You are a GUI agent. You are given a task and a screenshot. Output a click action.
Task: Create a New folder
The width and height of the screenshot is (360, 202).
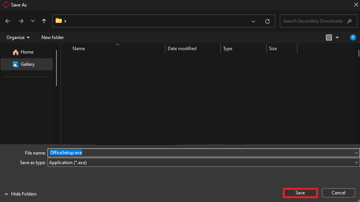click(x=53, y=37)
